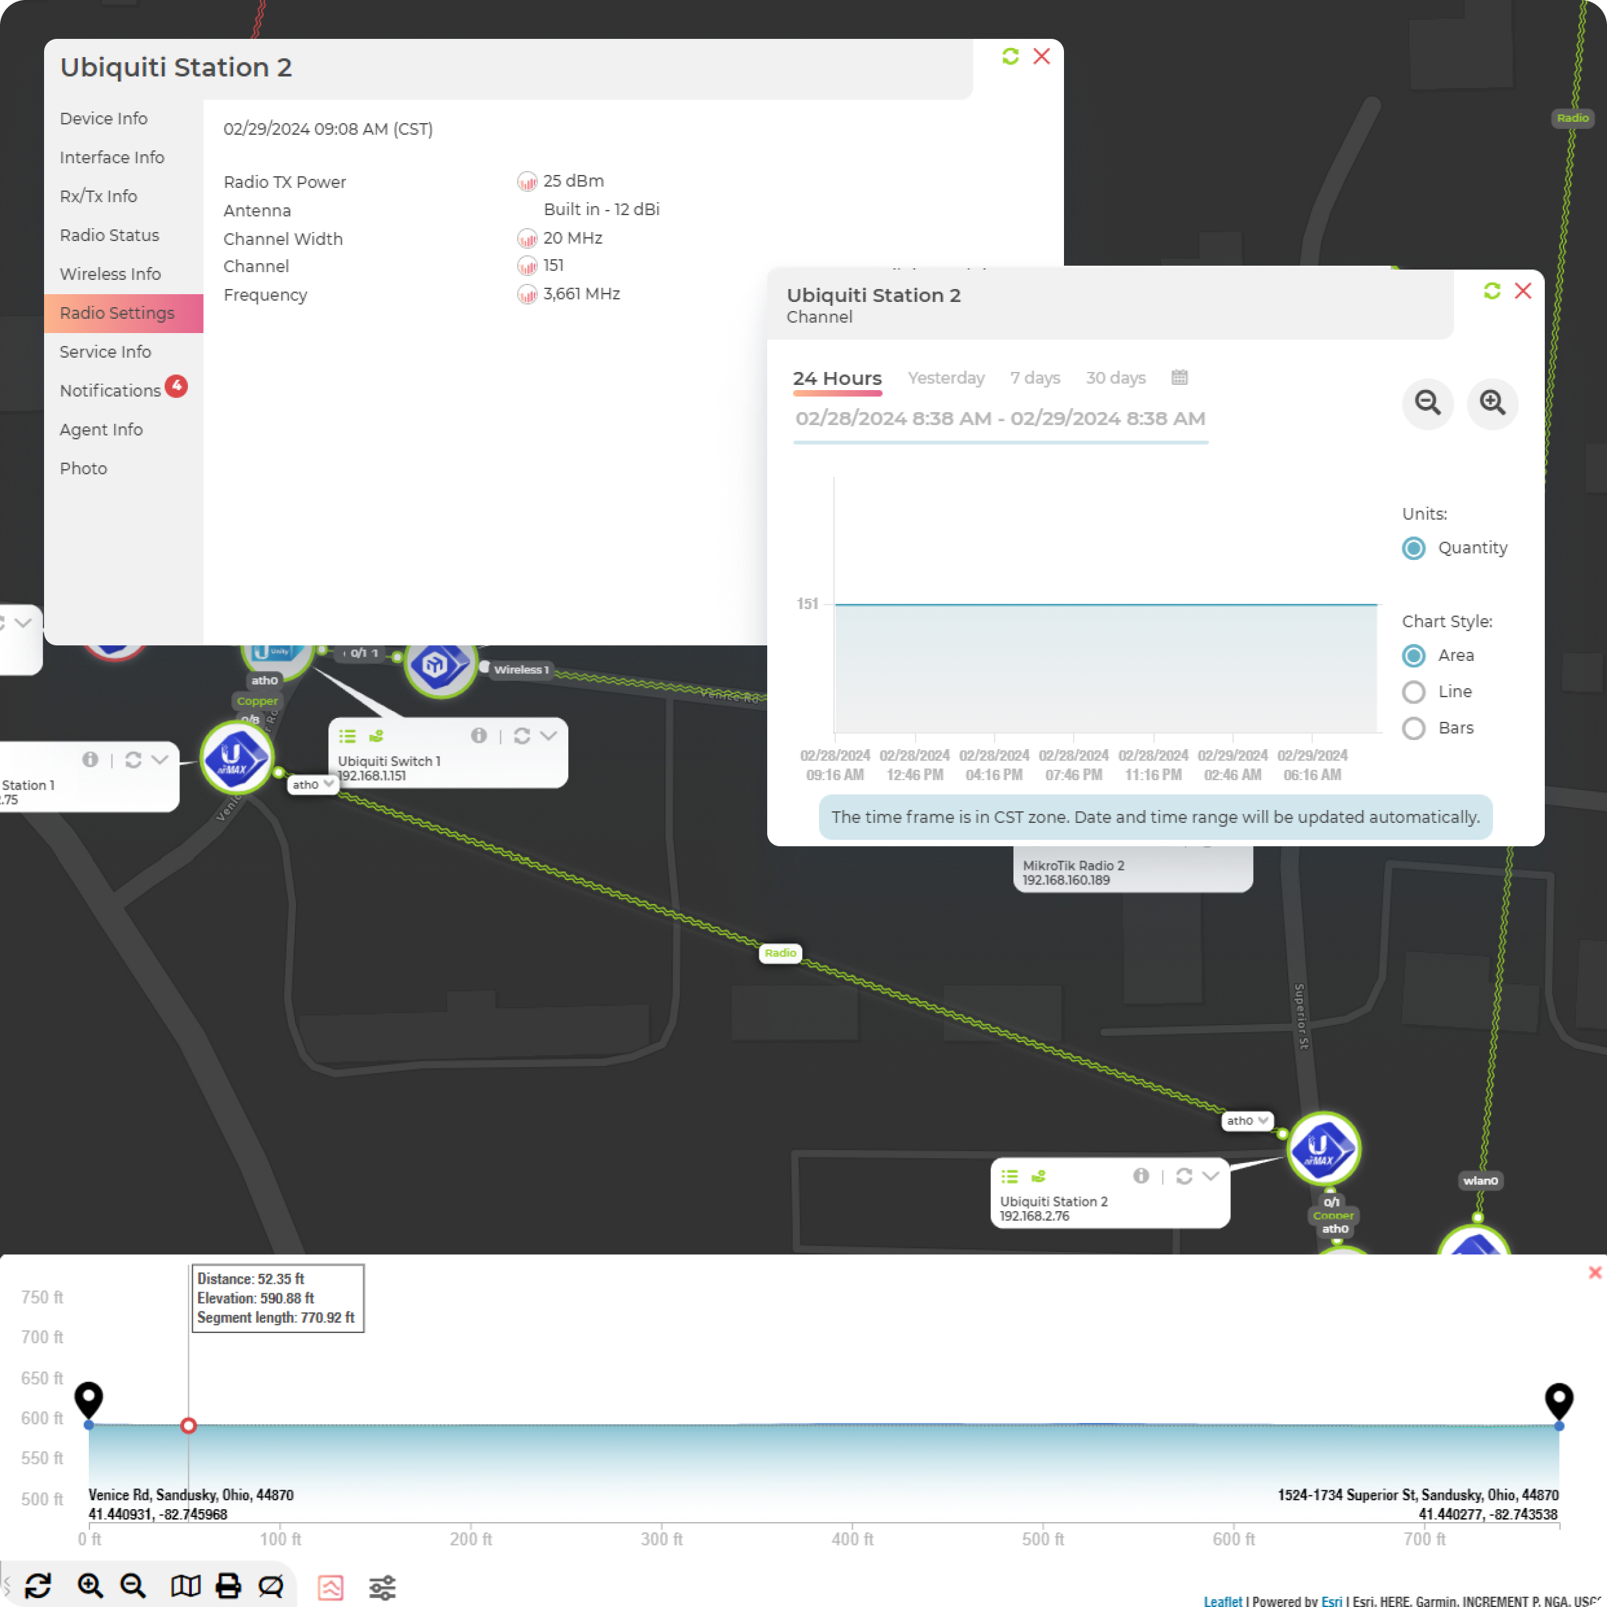1607x1607 pixels.
Task: Click the Ubiquiti Station 2 airMAX node
Action: (1323, 1149)
